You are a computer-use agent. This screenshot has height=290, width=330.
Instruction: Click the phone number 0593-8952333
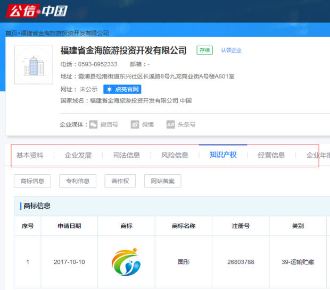tap(97, 64)
